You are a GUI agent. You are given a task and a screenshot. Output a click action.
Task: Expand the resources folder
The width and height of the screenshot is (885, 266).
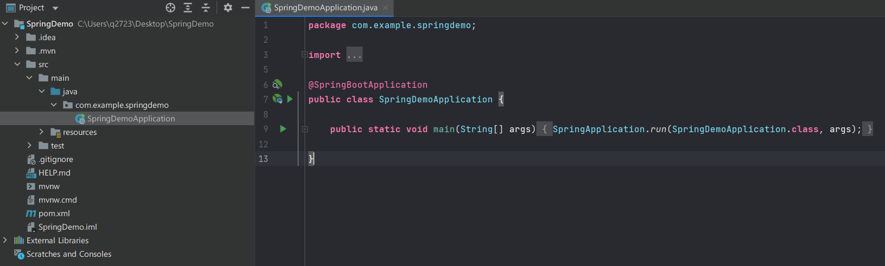click(x=41, y=132)
